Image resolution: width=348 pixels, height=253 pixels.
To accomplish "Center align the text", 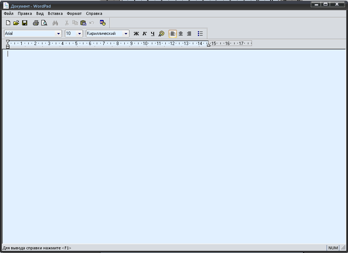I will click(x=181, y=33).
